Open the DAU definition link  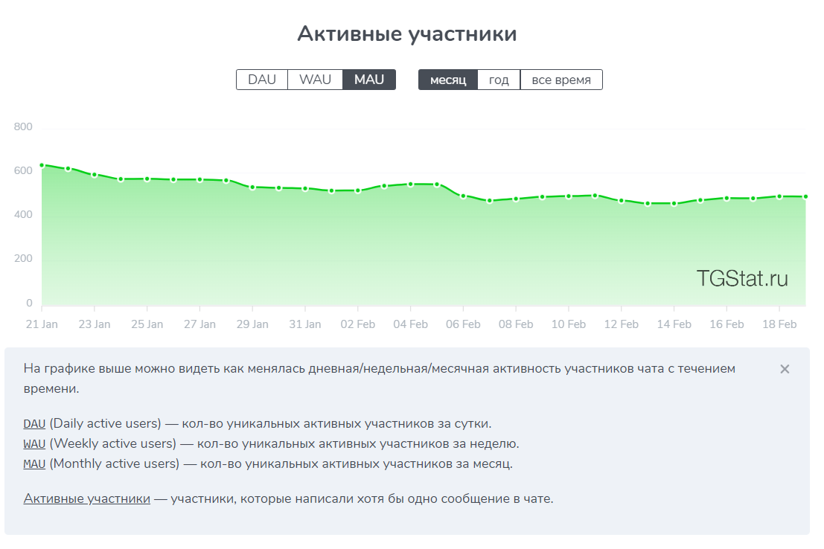35,424
